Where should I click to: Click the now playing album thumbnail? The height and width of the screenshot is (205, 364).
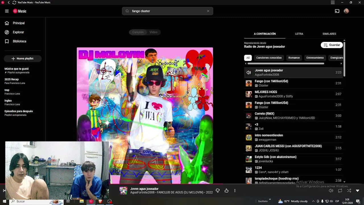point(123,191)
